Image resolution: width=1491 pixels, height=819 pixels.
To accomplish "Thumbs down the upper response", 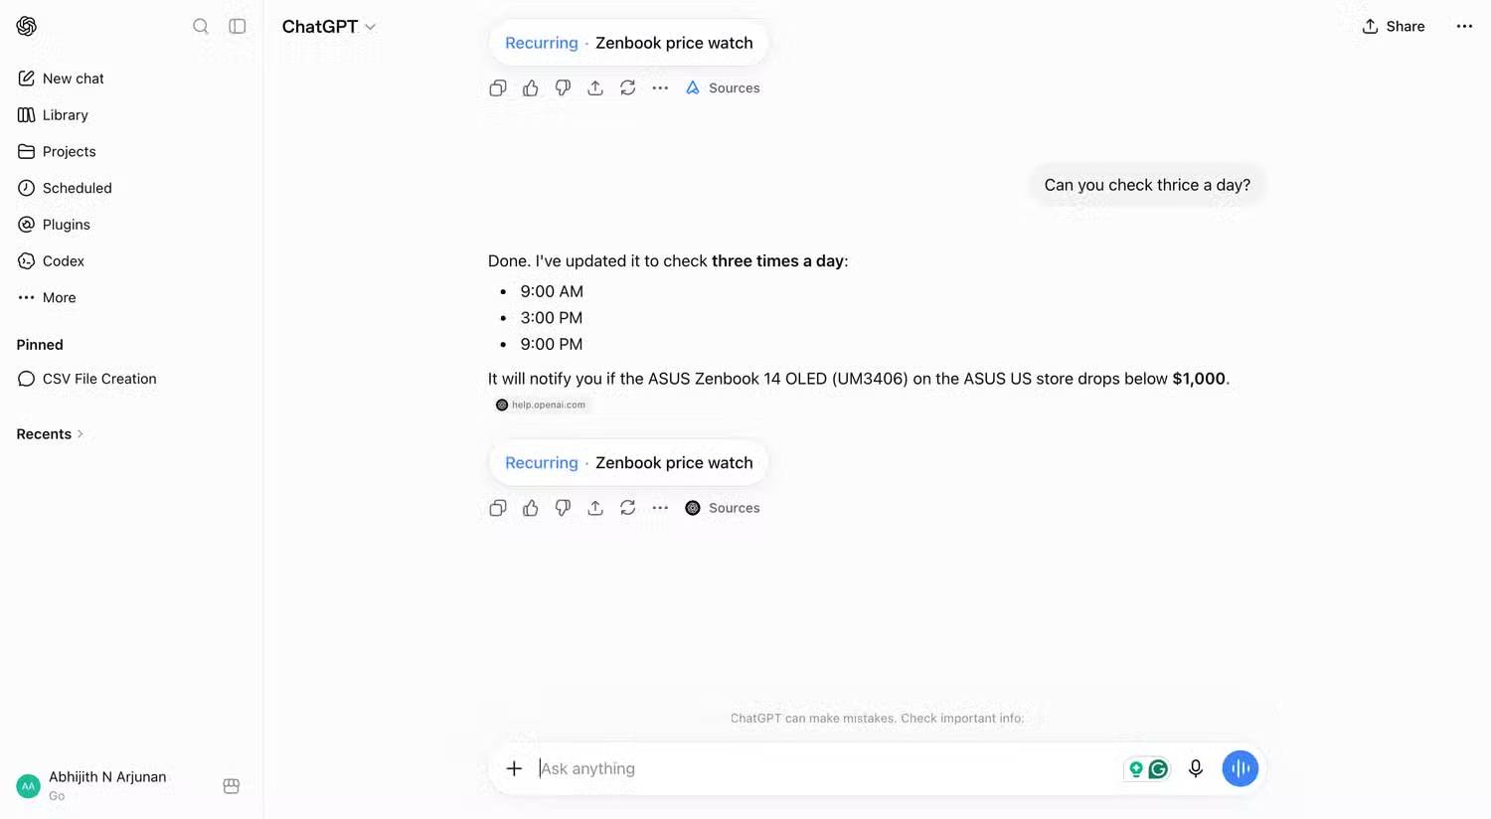I will click(563, 88).
